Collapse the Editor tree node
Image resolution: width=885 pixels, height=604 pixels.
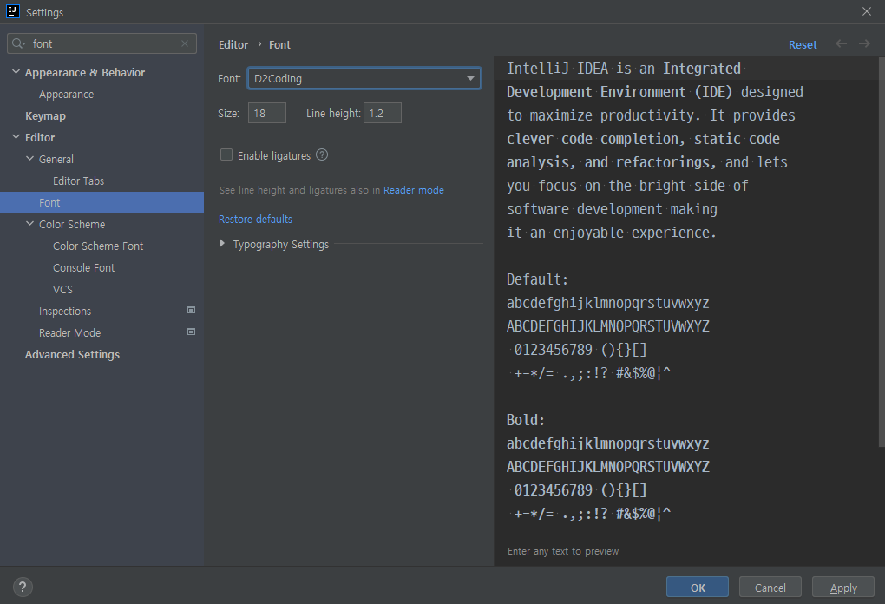(16, 136)
